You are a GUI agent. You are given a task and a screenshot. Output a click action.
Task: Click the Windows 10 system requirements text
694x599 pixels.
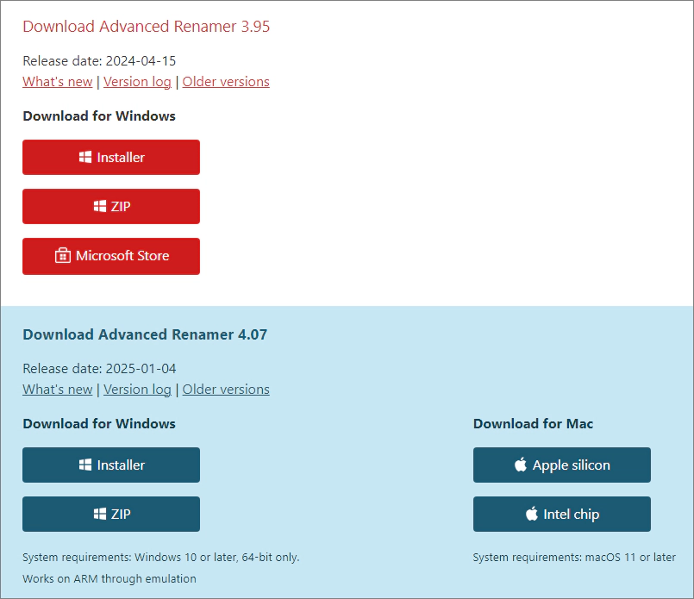click(x=160, y=558)
